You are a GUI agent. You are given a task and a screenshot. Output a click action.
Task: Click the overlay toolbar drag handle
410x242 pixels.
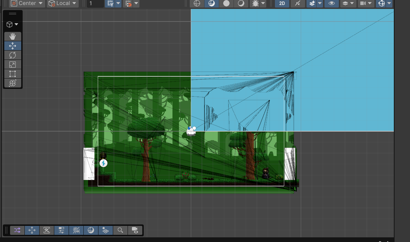pos(6,230)
